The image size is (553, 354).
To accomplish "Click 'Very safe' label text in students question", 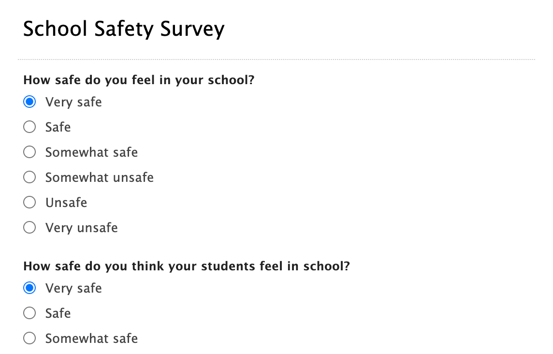I will tap(73, 288).
